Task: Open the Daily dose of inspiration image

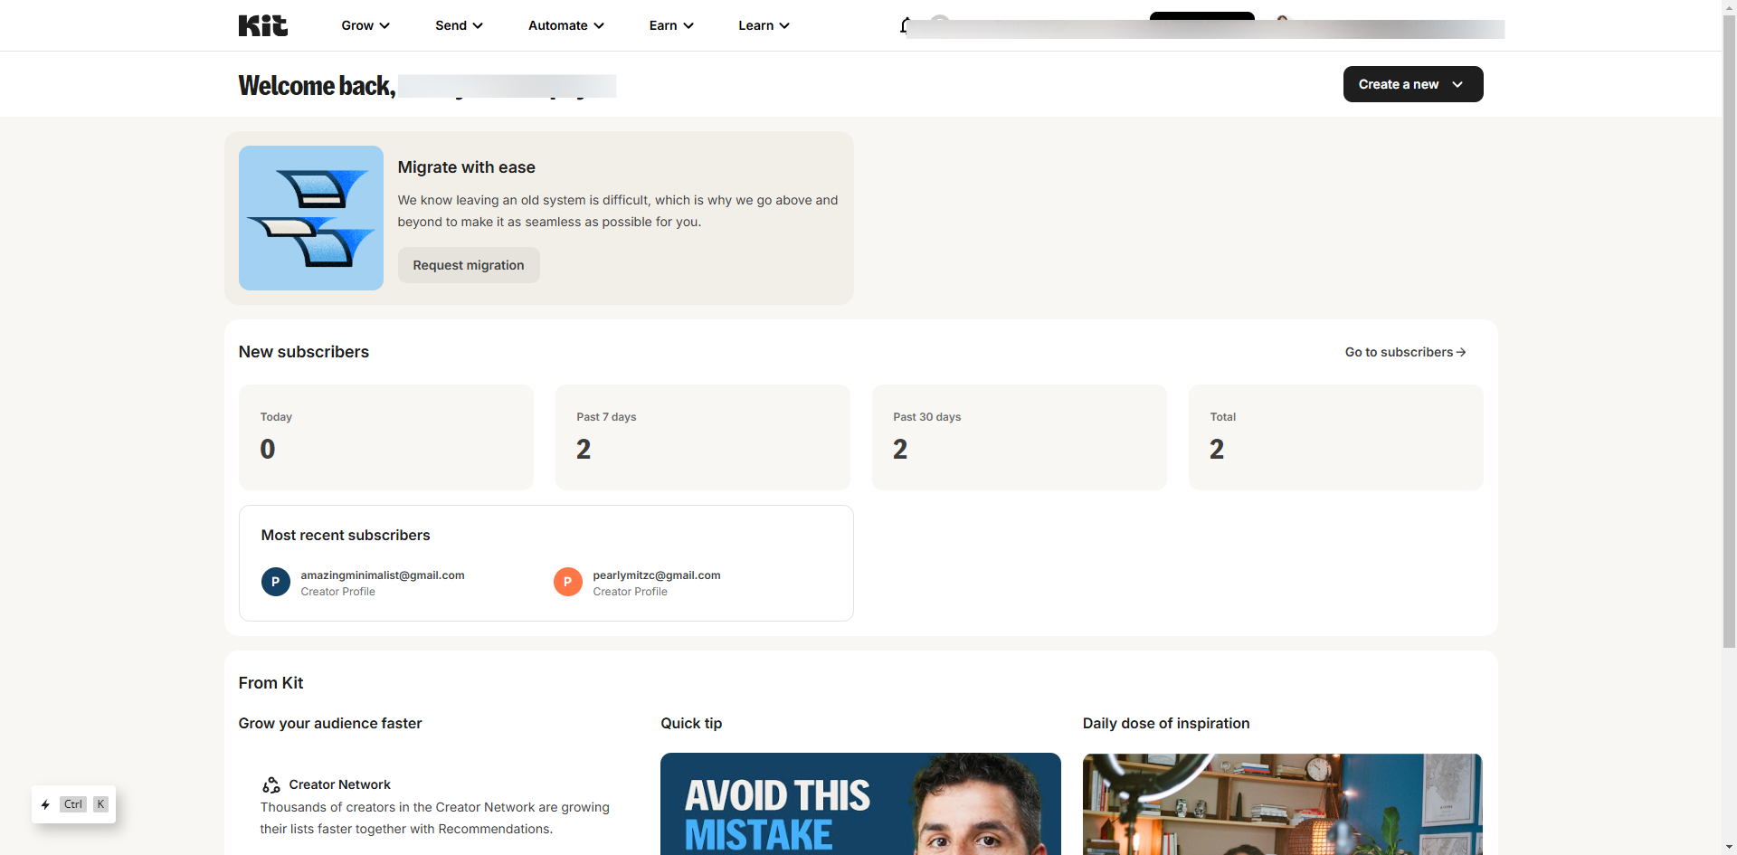Action: tap(1283, 803)
